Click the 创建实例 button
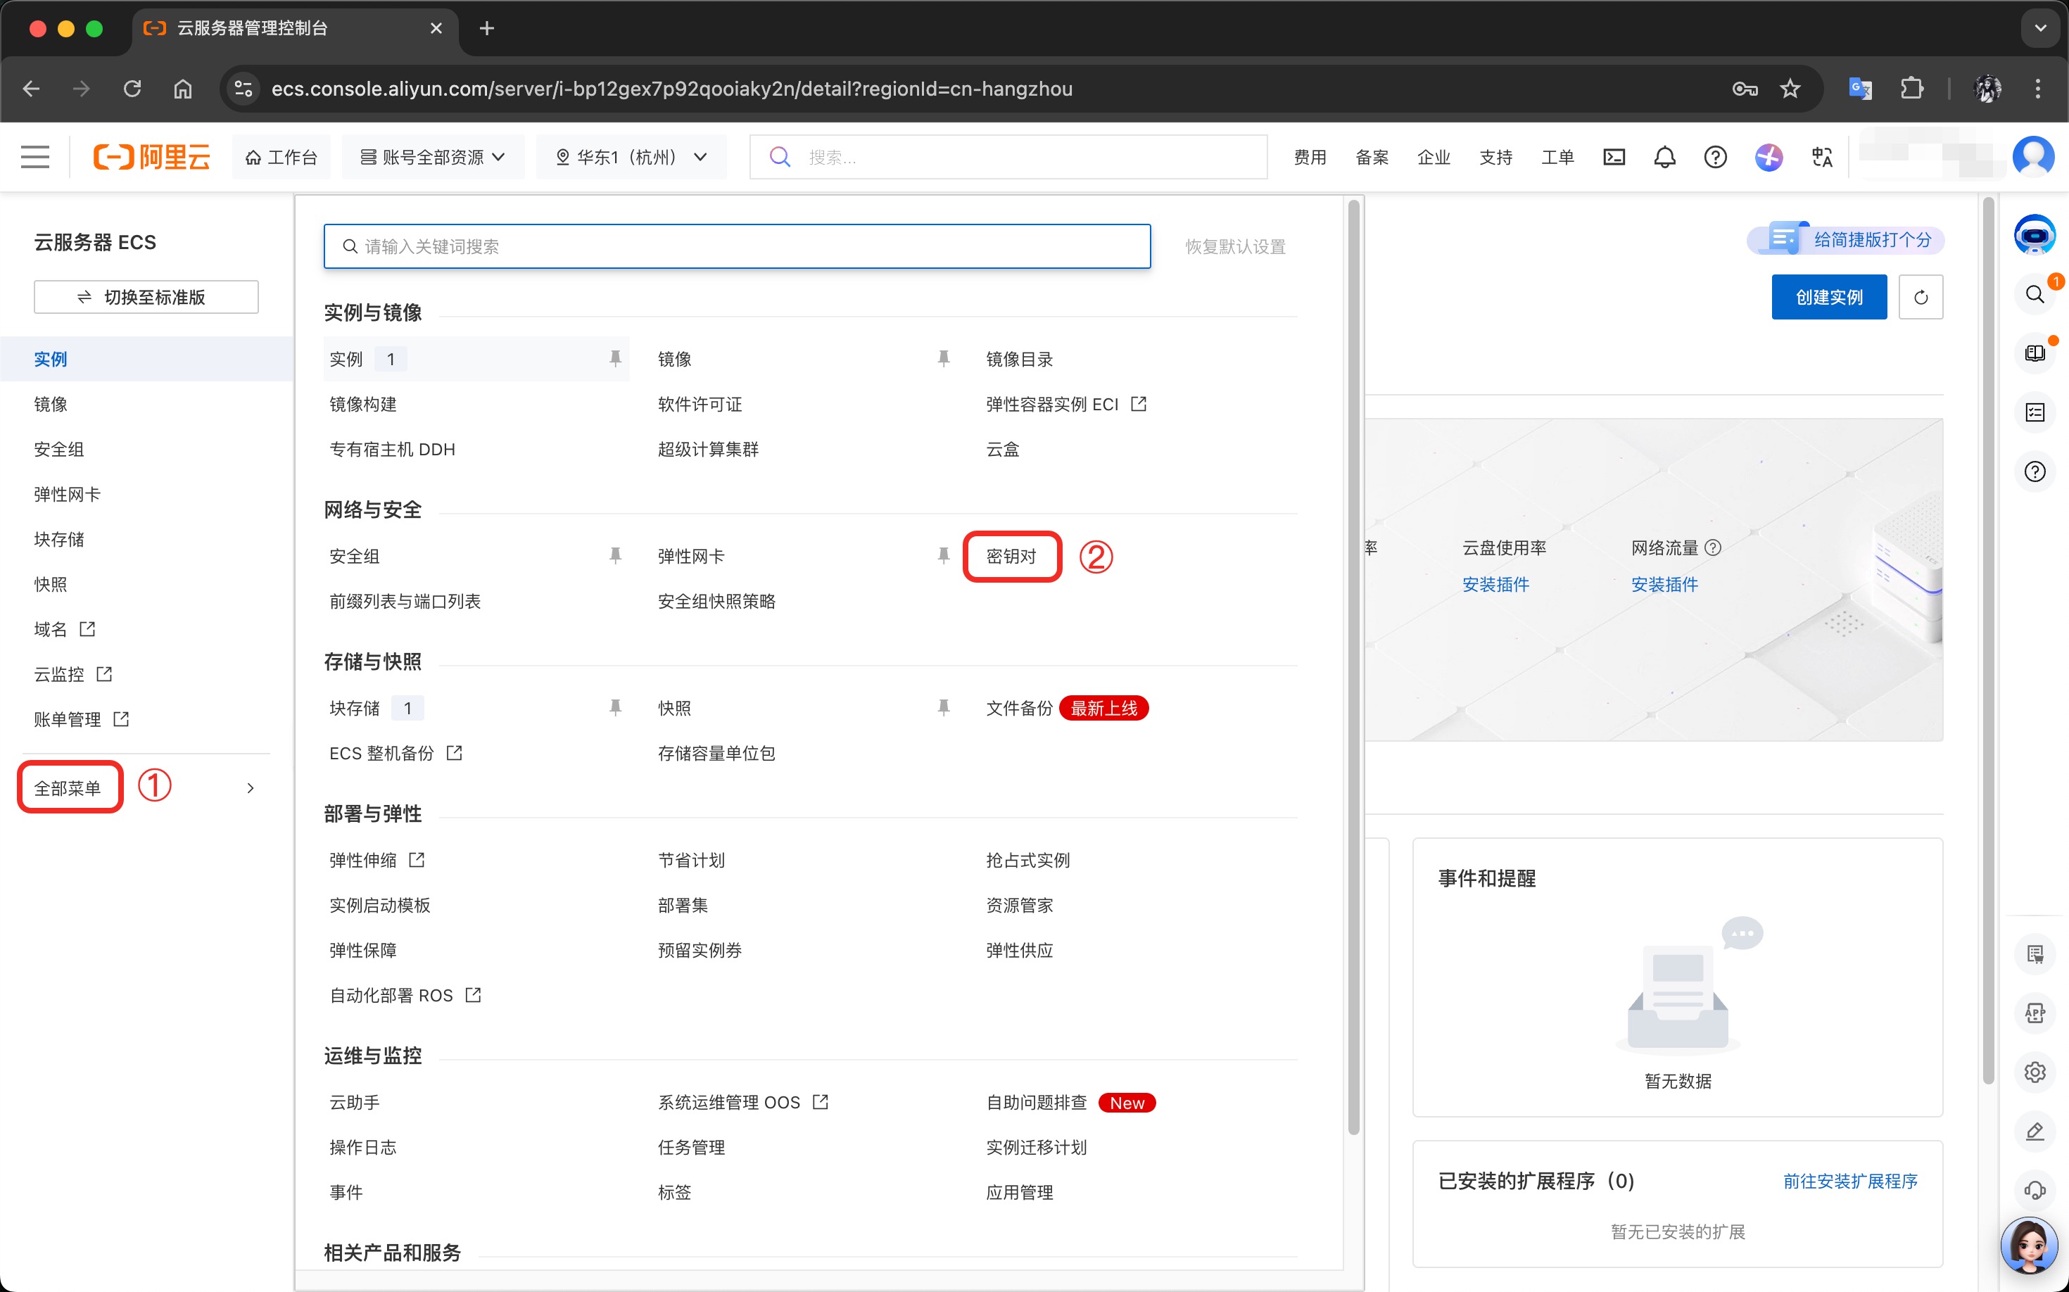Viewport: 2069px width, 1292px height. [x=1828, y=298]
